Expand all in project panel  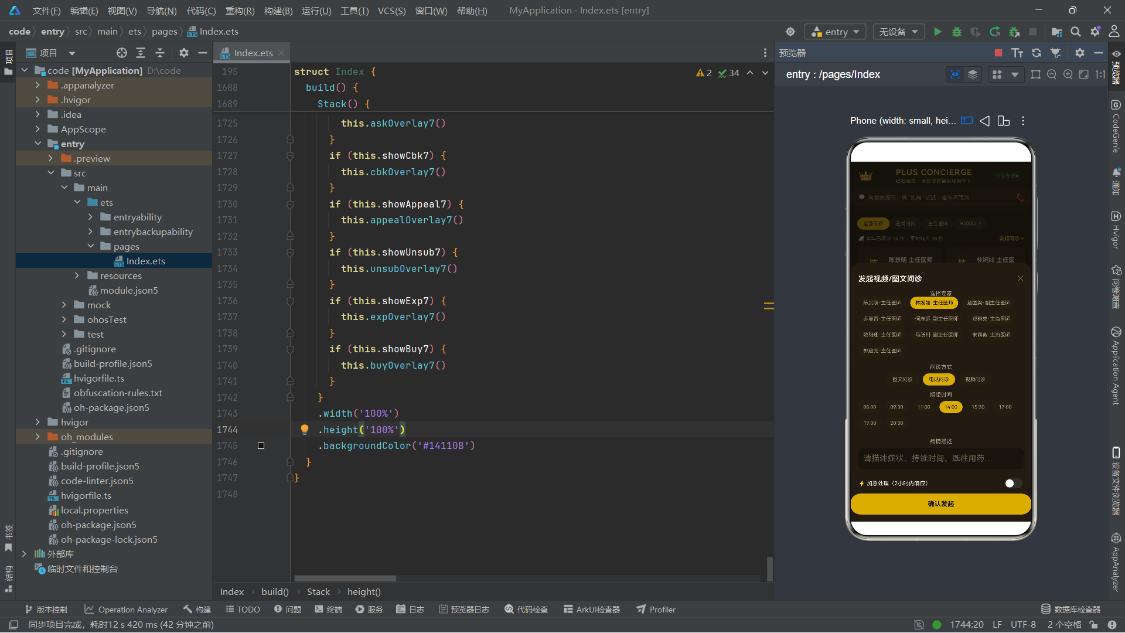coord(141,53)
